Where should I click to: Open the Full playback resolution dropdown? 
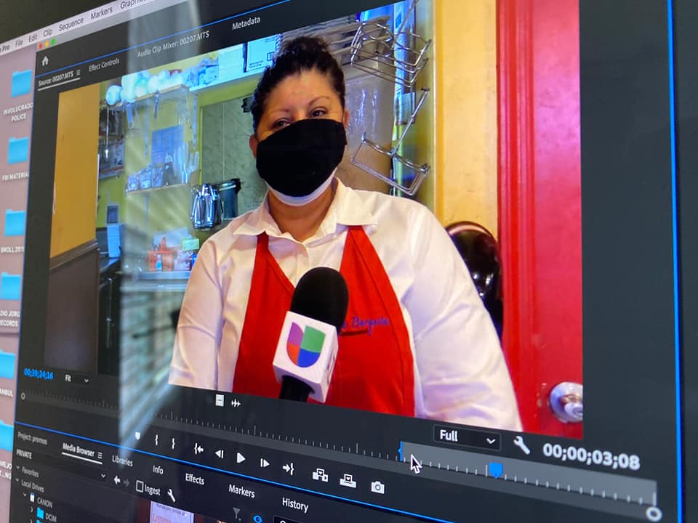click(467, 437)
